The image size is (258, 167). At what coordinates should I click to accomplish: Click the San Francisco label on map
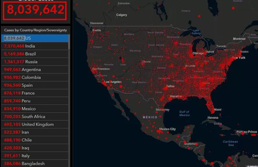click(101, 69)
